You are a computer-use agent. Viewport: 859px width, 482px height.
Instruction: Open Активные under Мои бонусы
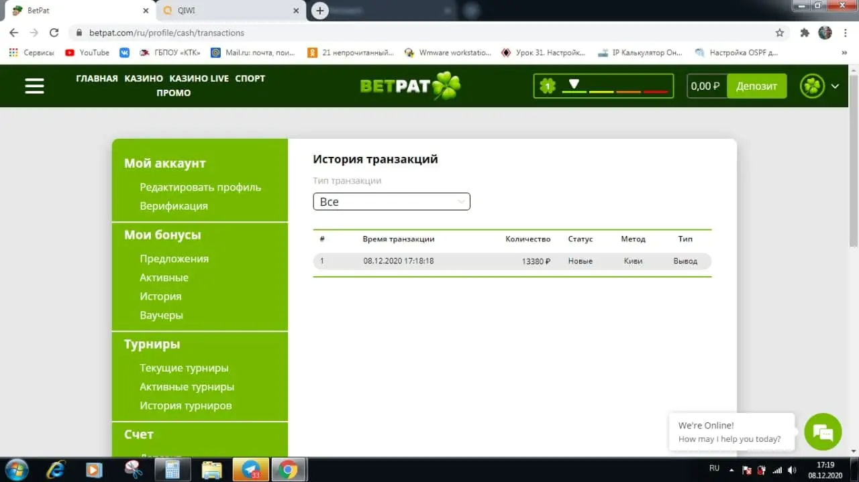[x=164, y=278]
